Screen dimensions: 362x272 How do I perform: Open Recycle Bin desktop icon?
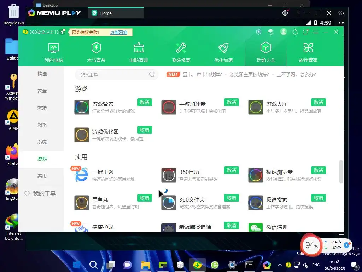click(x=14, y=14)
